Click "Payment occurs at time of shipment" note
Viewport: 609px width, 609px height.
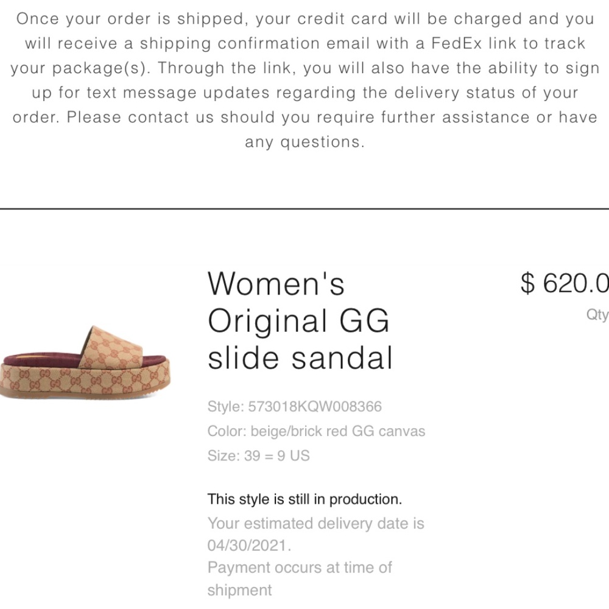click(x=300, y=579)
